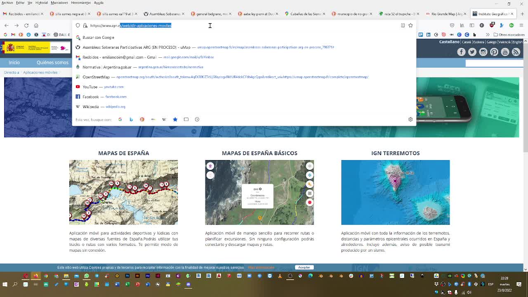Search only in open tabs icon
The width and height of the screenshot is (528, 297).
186,120
